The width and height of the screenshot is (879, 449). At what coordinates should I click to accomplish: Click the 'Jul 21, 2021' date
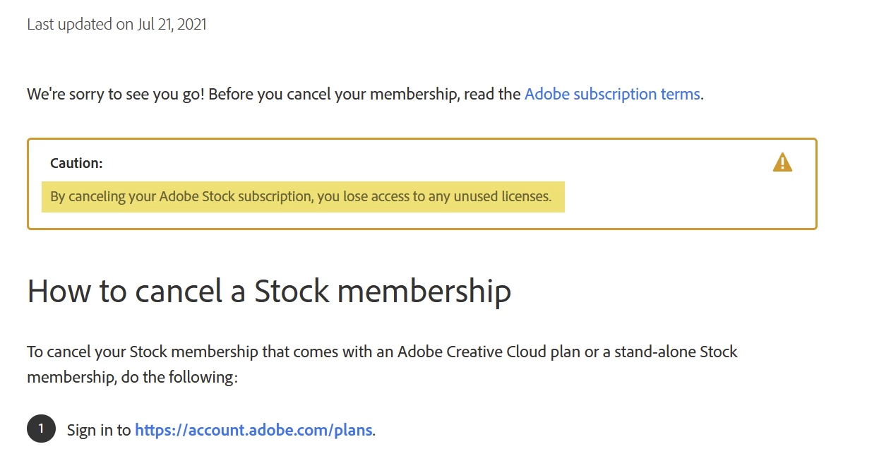pyautogui.click(x=172, y=24)
